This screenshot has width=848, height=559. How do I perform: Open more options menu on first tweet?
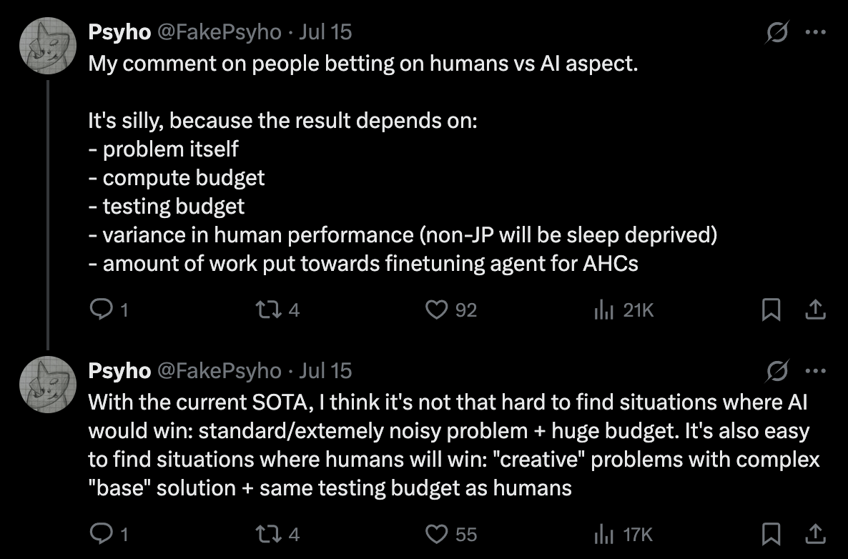coord(816,32)
